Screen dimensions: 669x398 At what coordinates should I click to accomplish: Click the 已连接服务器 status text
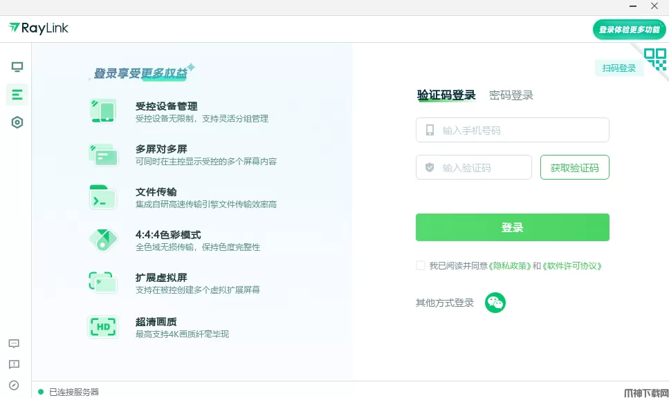[74, 392]
